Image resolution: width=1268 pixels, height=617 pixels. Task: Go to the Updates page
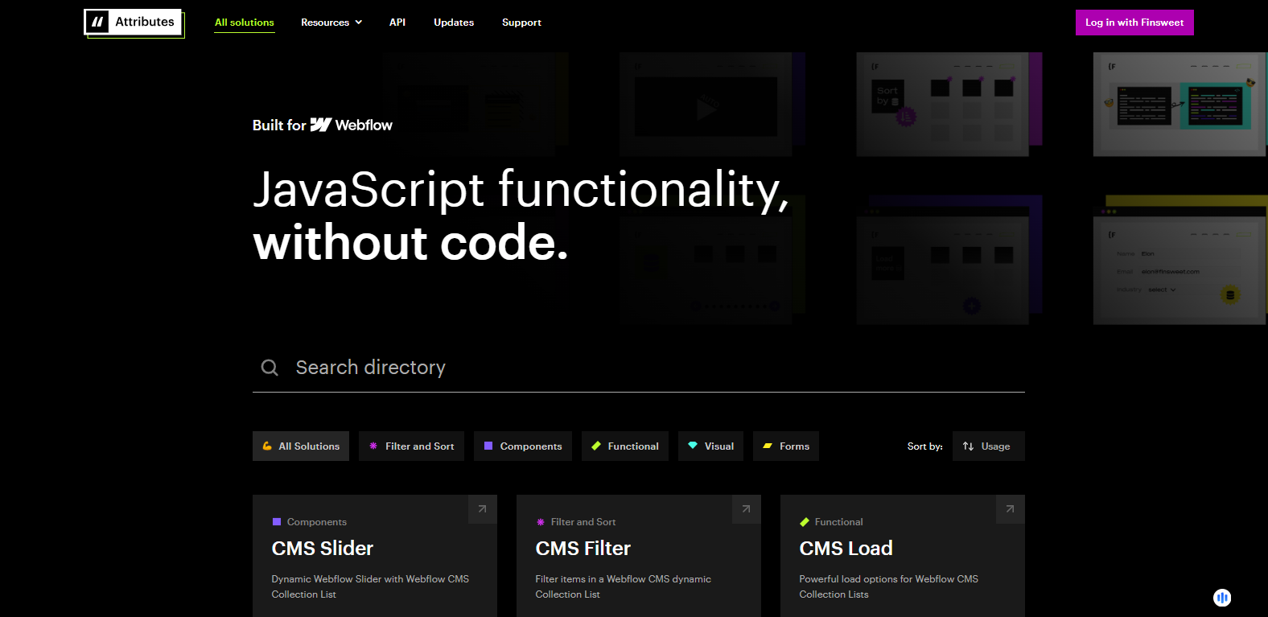(454, 23)
